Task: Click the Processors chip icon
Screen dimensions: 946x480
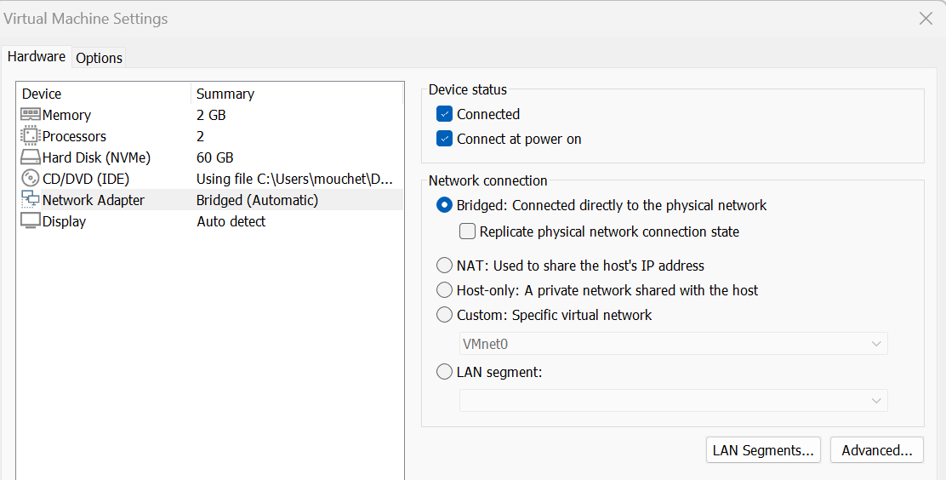Action: (31, 136)
